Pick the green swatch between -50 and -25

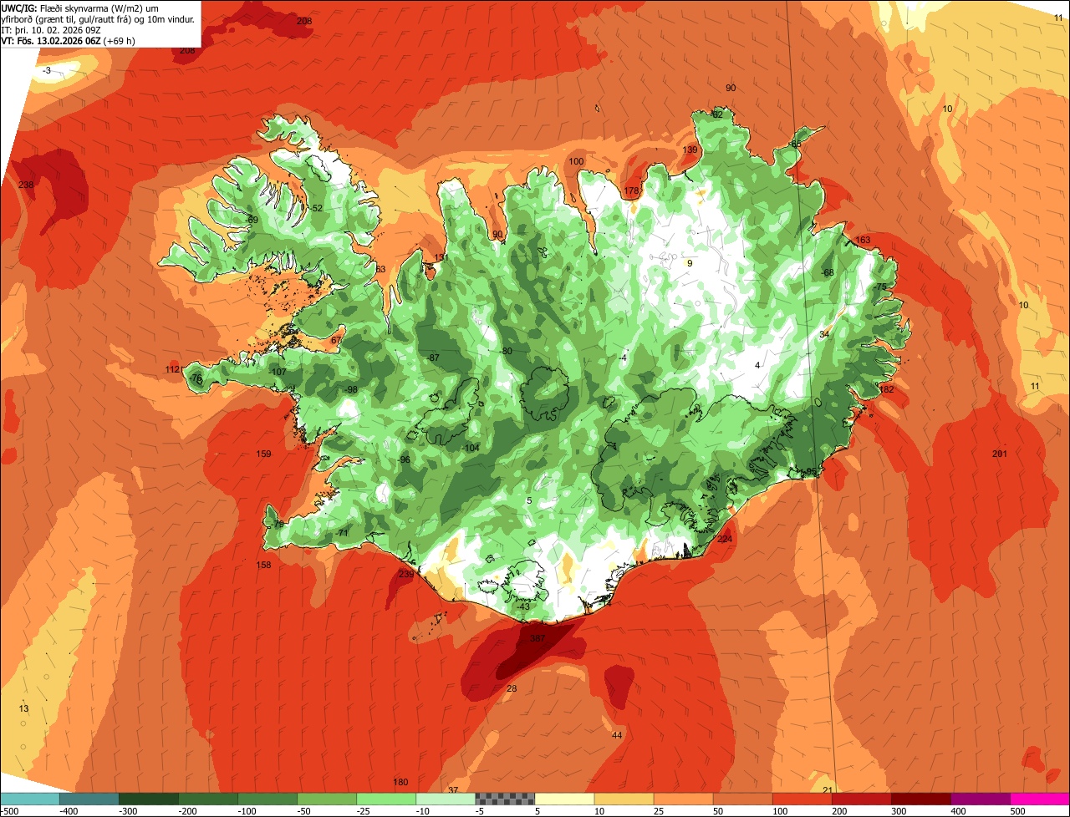(x=327, y=799)
